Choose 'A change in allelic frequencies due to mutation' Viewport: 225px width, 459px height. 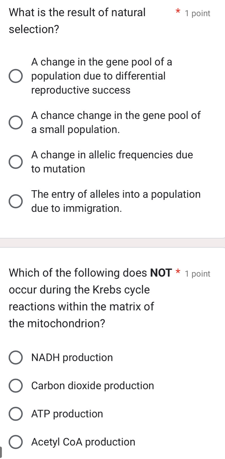pos(16,162)
